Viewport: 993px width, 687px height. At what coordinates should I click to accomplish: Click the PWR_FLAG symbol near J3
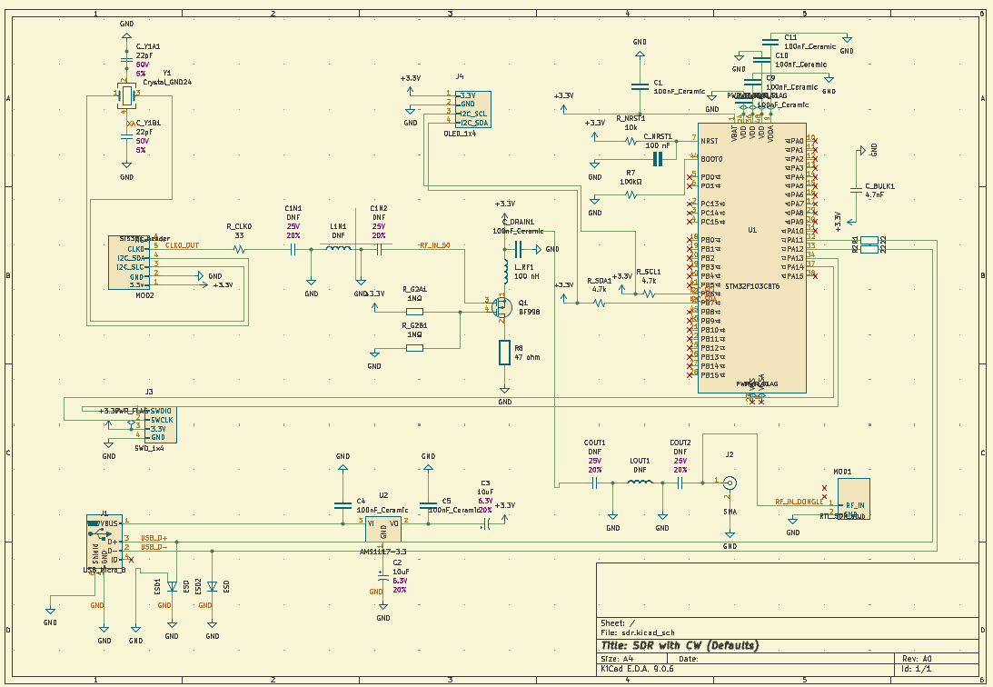click(x=131, y=423)
